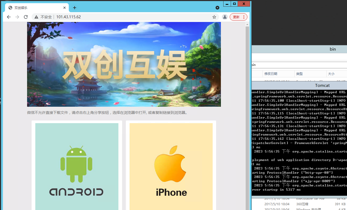Screen dimensions: 347x210
Task: Go back using the browser back arrow
Action: (9, 17)
